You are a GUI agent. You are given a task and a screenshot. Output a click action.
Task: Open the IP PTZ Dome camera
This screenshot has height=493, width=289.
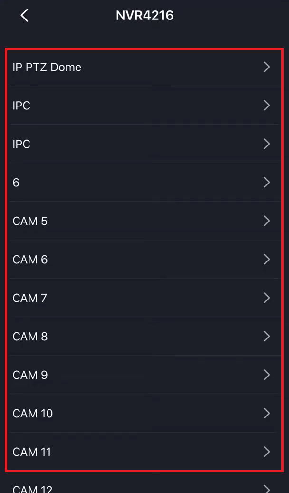pyautogui.click(x=47, y=67)
